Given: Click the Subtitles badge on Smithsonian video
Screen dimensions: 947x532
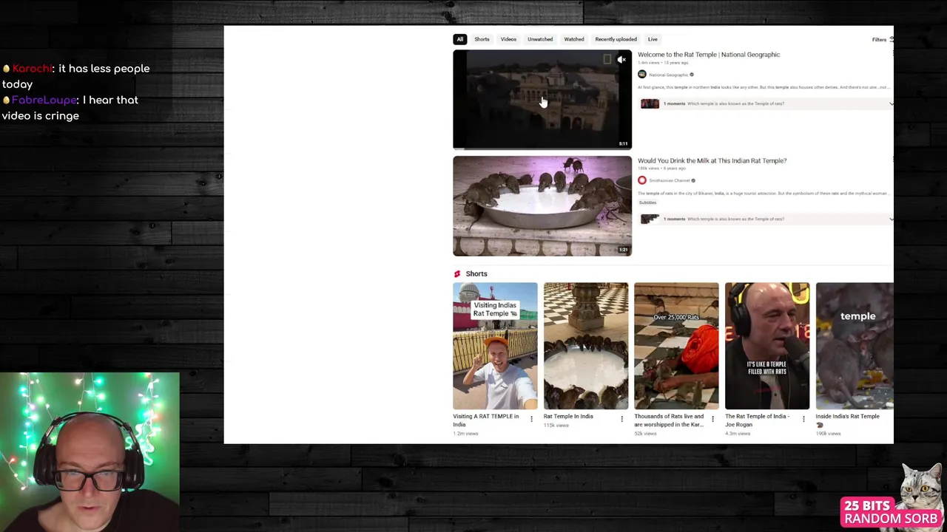Looking at the screenshot, I should [x=647, y=202].
